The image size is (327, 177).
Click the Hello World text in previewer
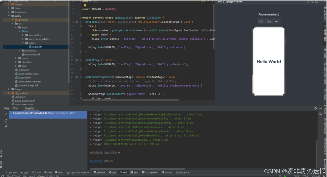269,61
